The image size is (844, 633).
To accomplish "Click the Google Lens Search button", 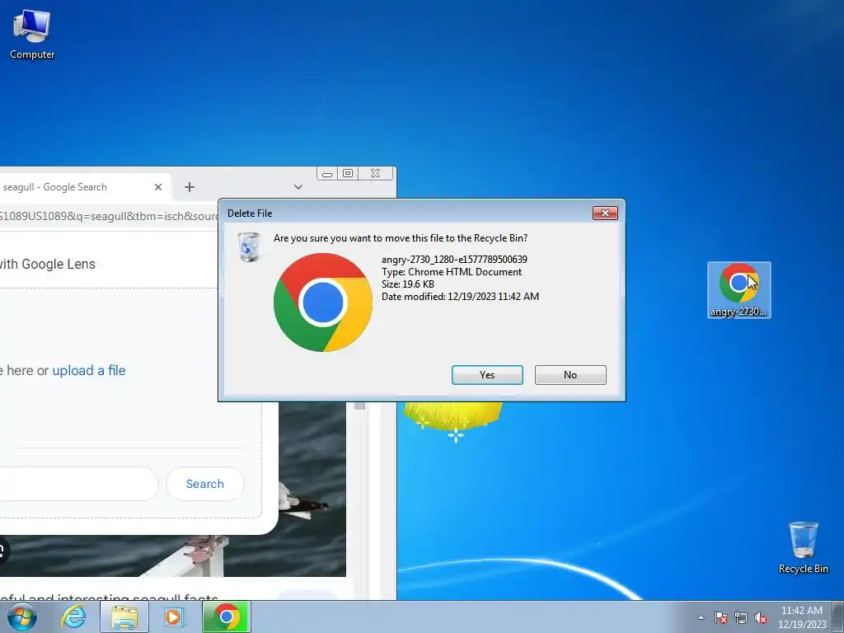I will coord(204,484).
